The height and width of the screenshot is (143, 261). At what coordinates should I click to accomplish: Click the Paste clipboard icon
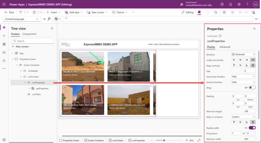tap(34, 12)
